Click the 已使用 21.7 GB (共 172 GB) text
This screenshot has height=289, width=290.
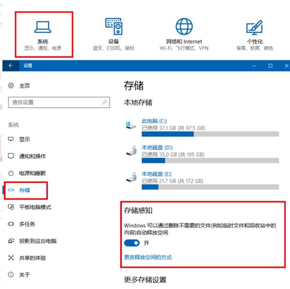[x=173, y=181]
